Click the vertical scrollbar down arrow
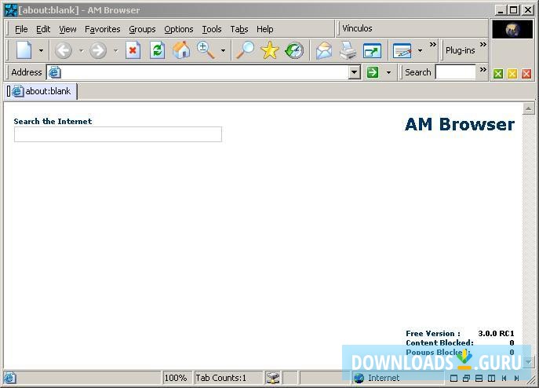Screen dimensions: 539x388 pyautogui.click(x=528, y=362)
